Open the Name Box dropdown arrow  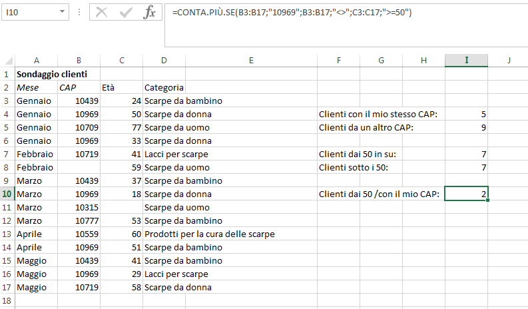[62, 12]
